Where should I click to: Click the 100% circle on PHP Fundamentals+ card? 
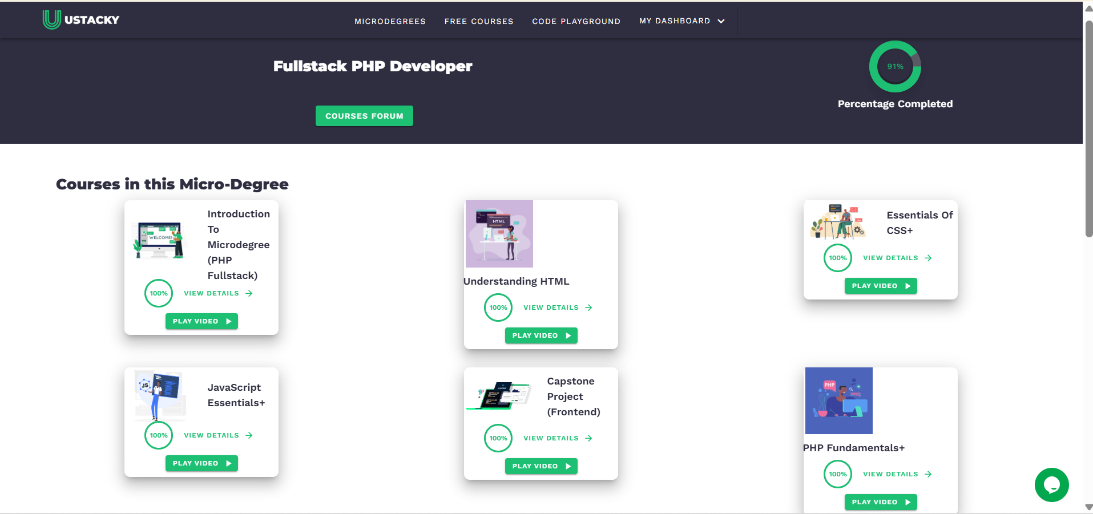pos(838,474)
